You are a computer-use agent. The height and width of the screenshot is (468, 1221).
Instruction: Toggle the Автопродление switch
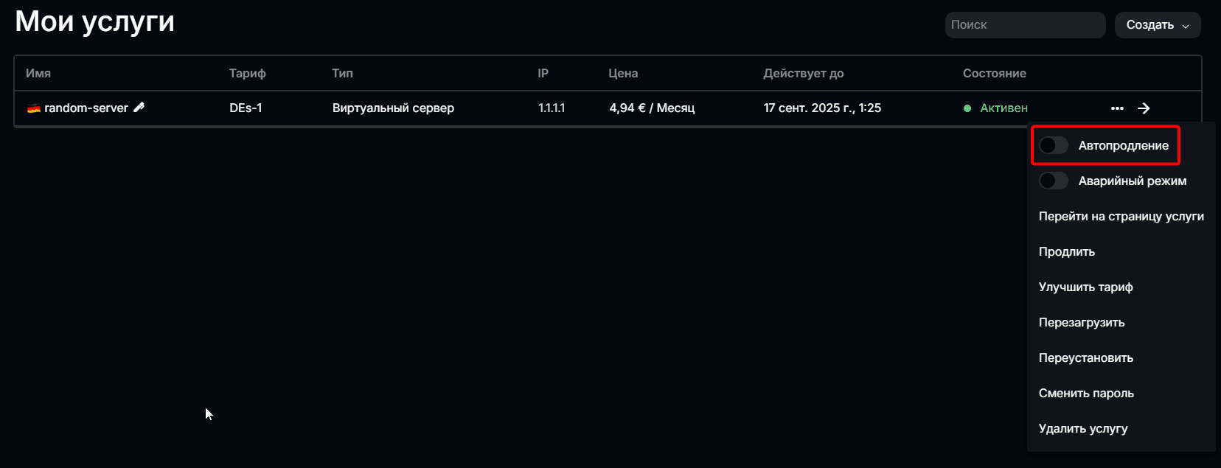pyautogui.click(x=1054, y=145)
